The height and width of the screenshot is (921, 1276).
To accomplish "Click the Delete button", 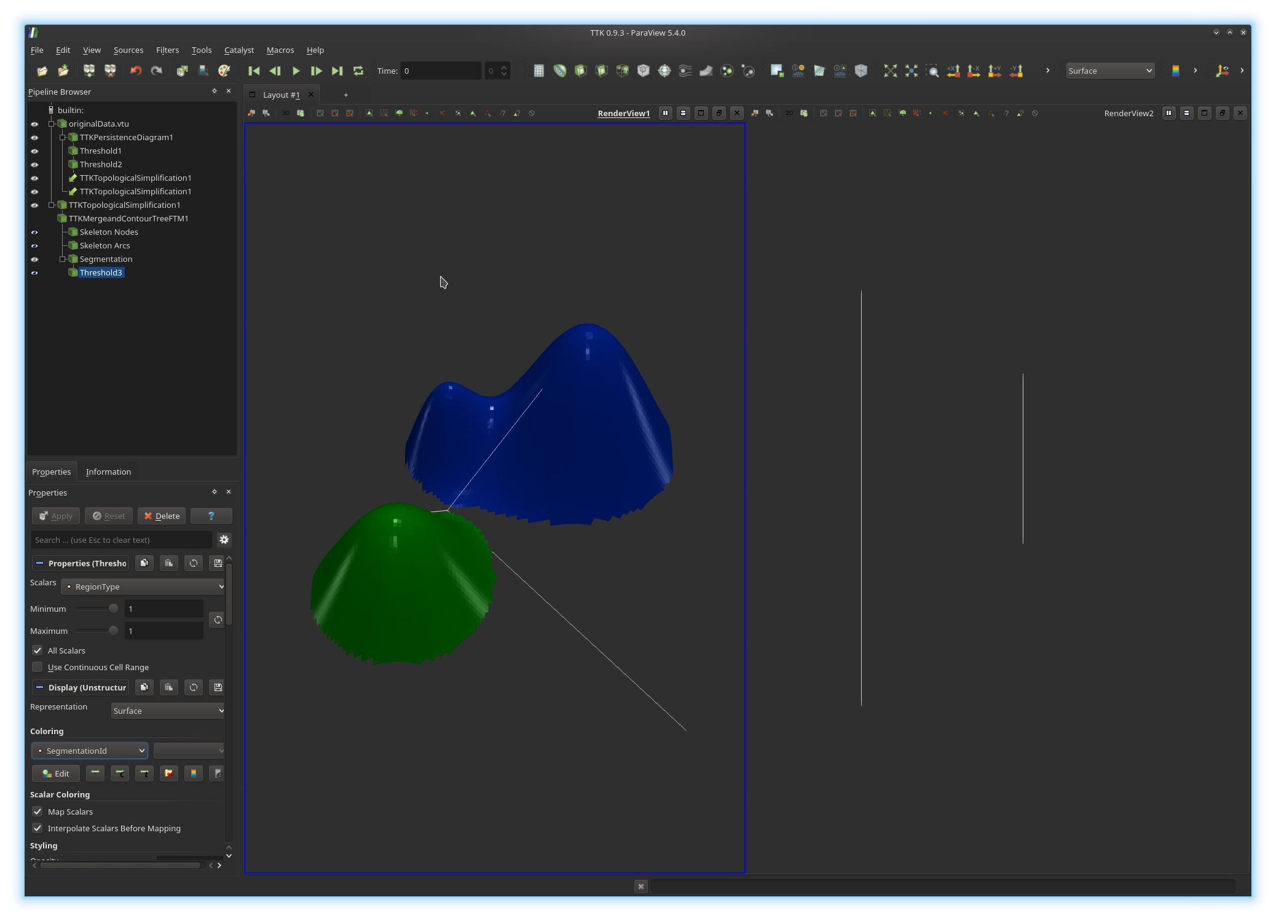I will tap(162, 516).
